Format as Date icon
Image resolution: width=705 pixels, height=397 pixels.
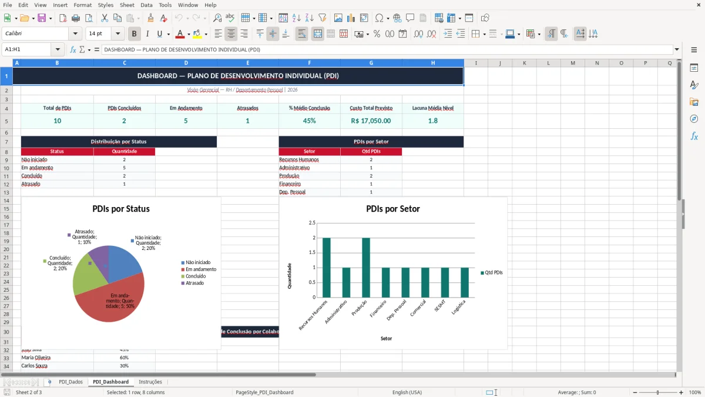pos(402,34)
